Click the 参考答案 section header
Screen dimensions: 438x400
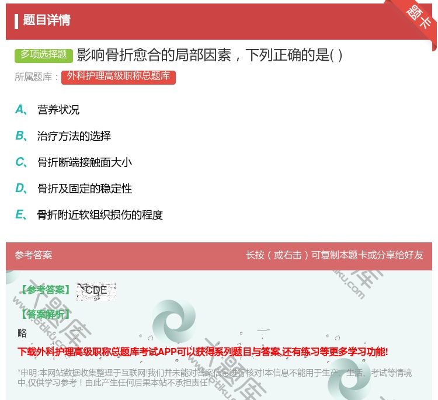click(33, 255)
